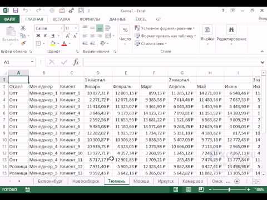The image size is (267, 200).
Task: Click Merge and Center icon
Action: (x=108, y=36)
